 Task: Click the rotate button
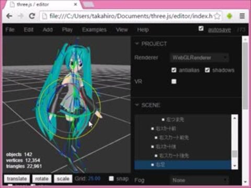click(42, 179)
